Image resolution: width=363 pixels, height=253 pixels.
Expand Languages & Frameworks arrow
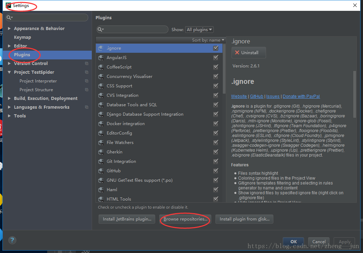coord(9,107)
